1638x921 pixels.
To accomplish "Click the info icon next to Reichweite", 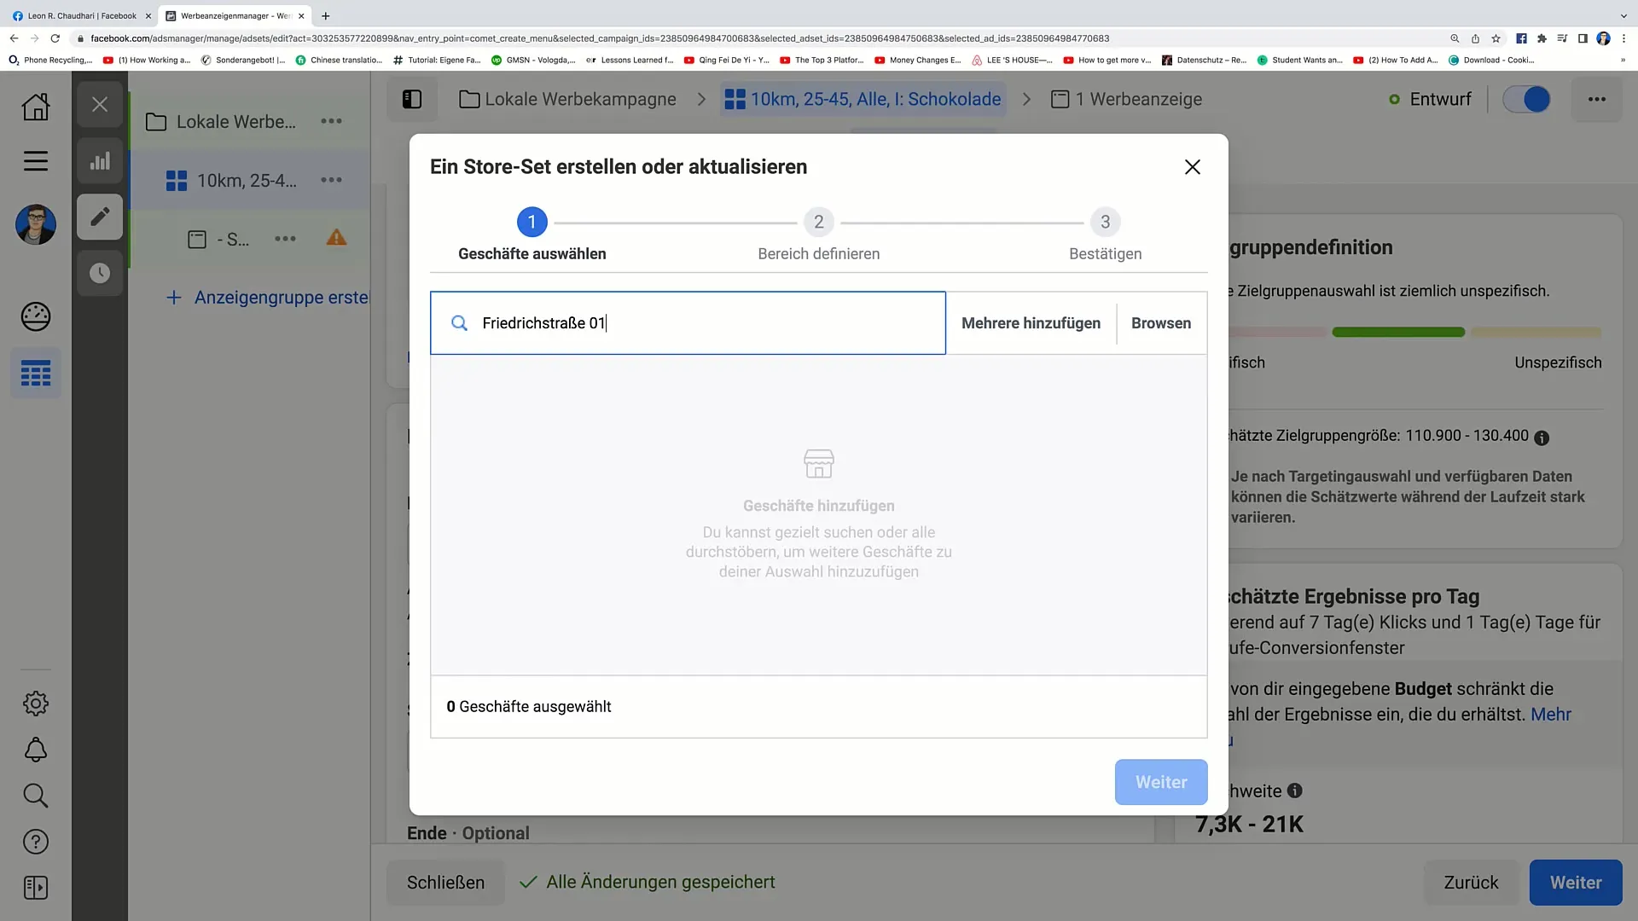I will [x=1294, y=791].
